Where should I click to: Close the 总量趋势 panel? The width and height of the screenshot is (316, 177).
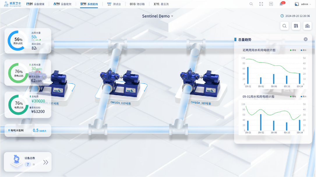point(306,39)
